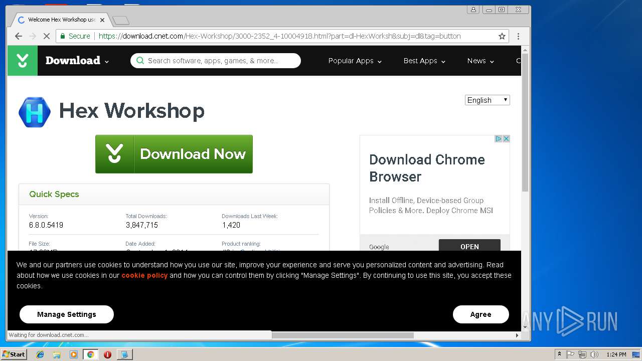Image resolution: width=642 pixels, height=361 pixels.
Task: Open the volume speaker tray icon
Action: click(594, 354)
